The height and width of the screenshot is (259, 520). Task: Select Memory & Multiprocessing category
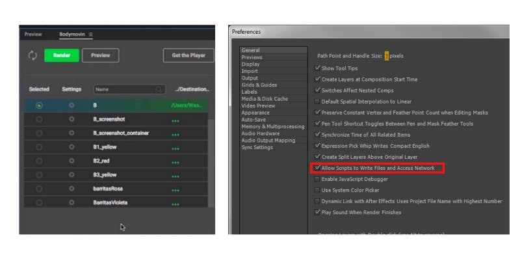pyautogui.click(x=272, y=126)
